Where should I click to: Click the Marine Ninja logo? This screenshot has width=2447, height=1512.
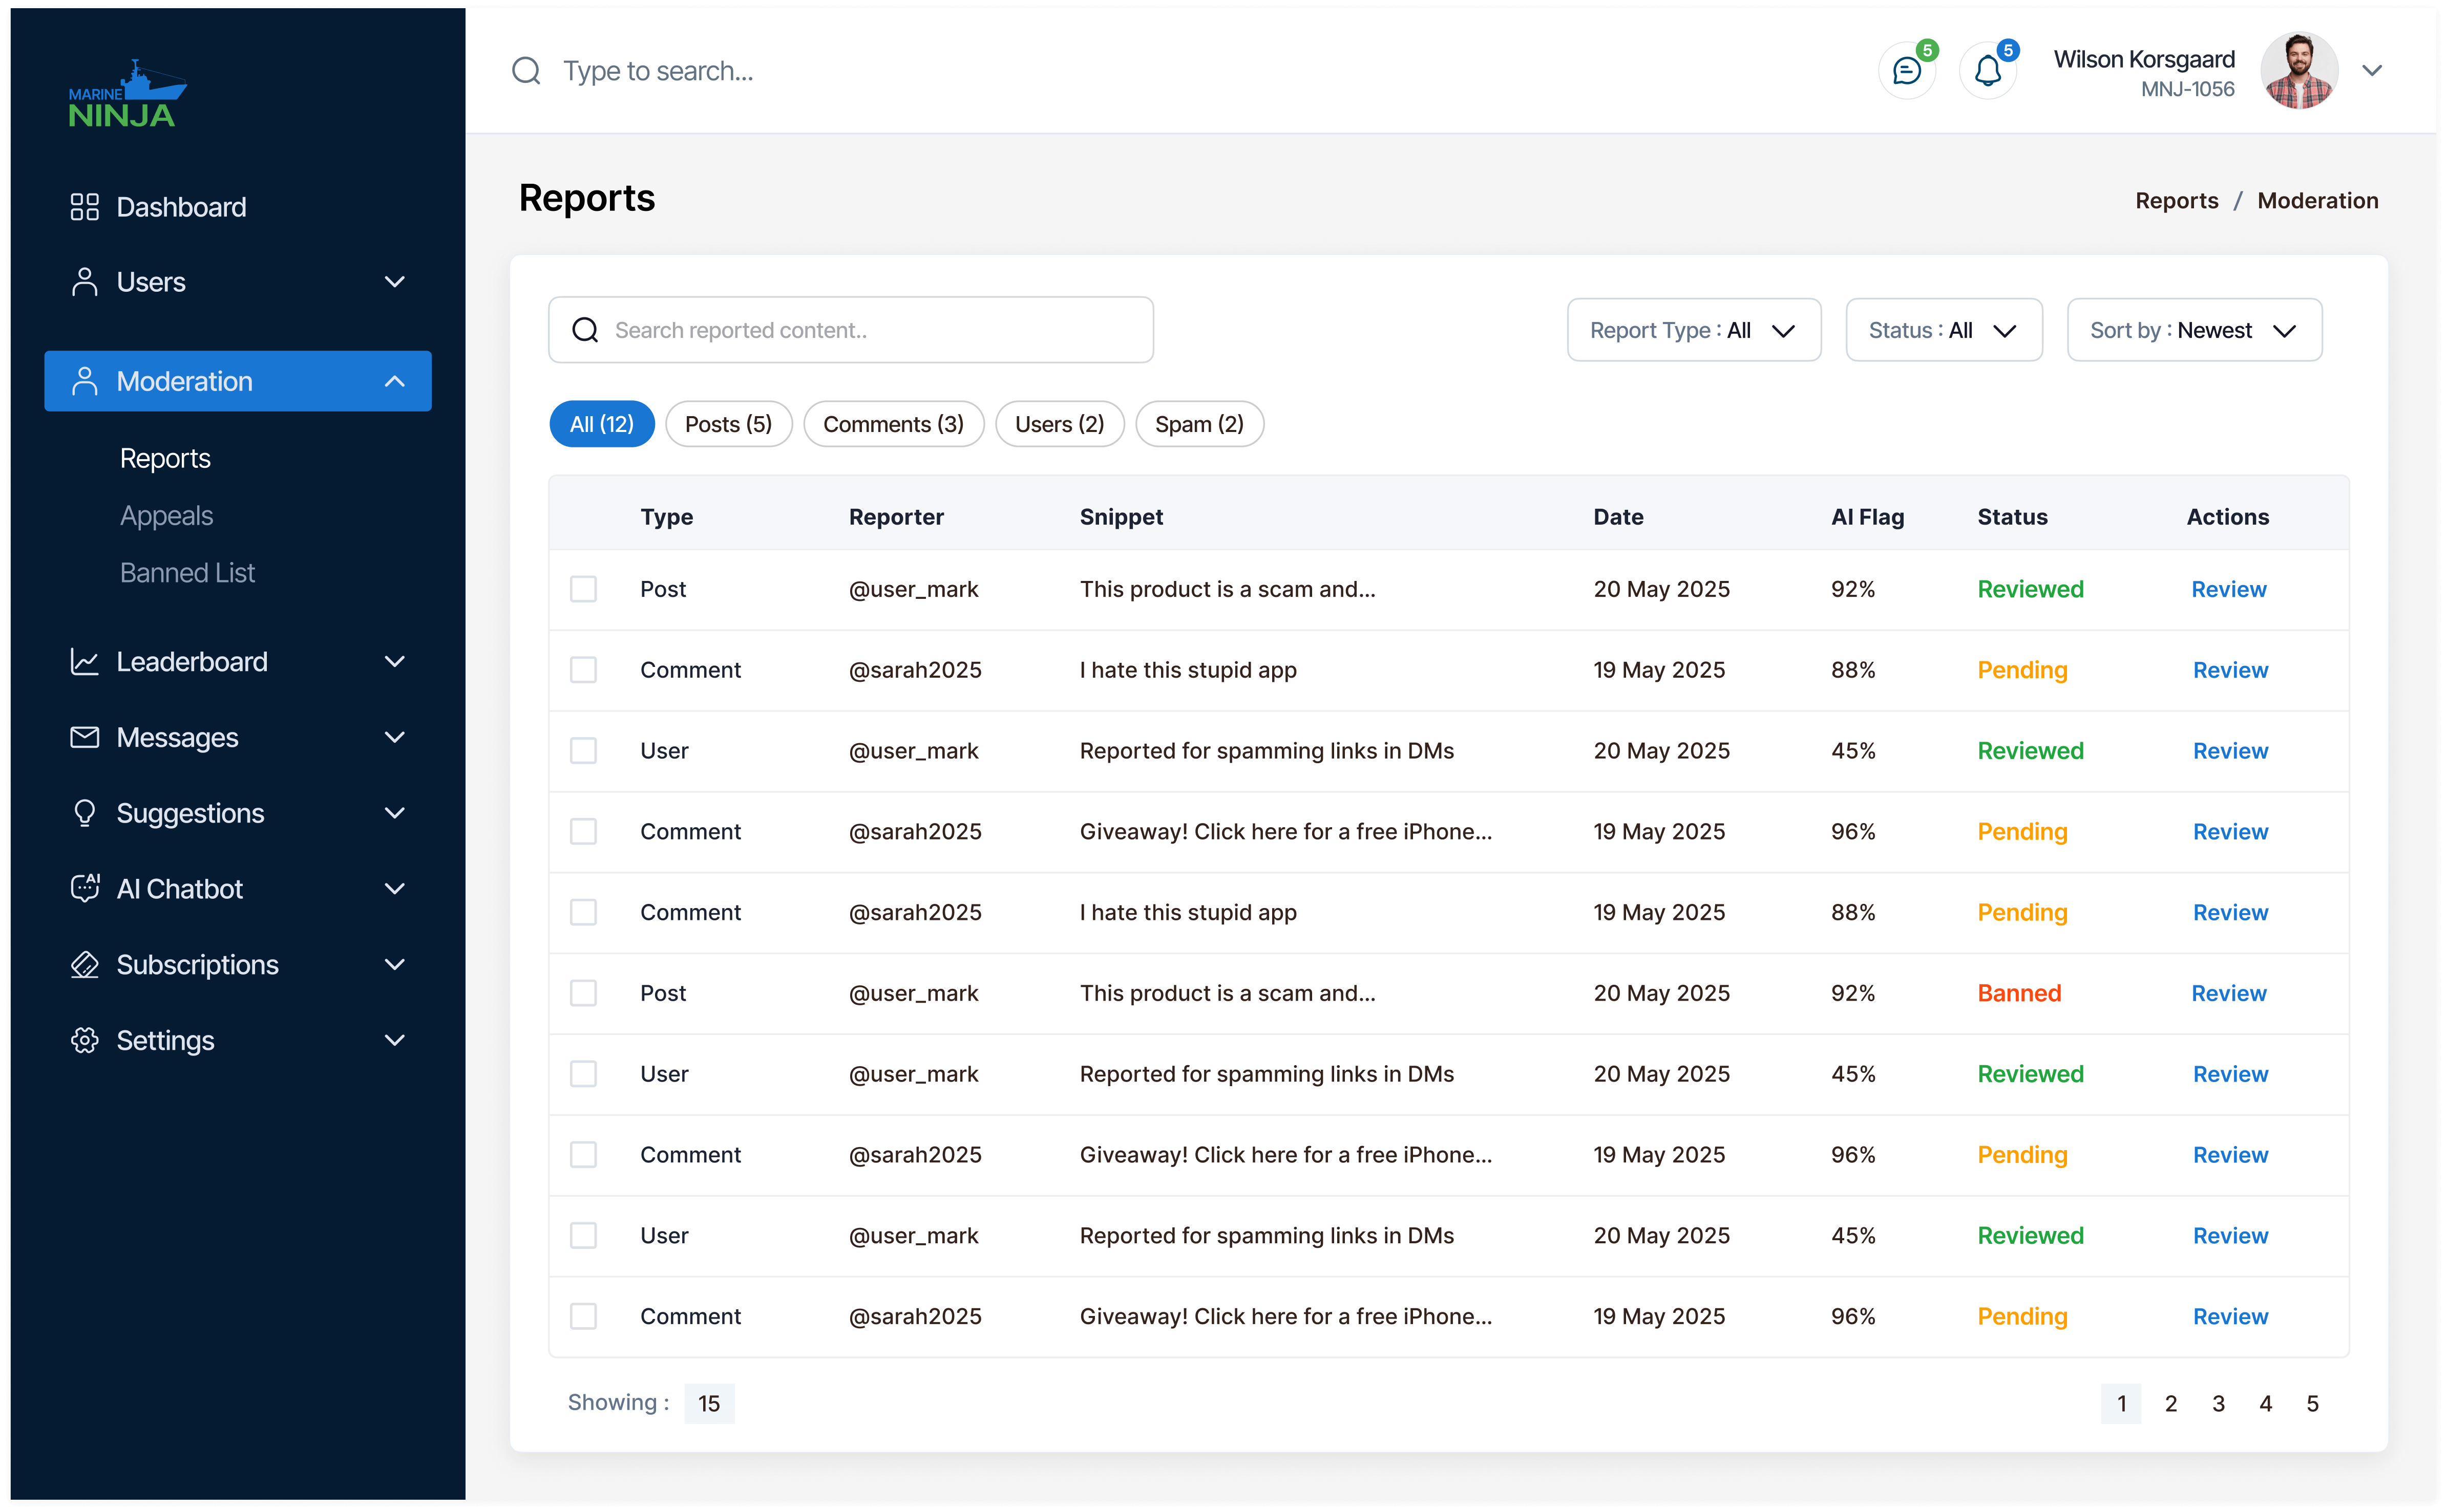point(127,94)
